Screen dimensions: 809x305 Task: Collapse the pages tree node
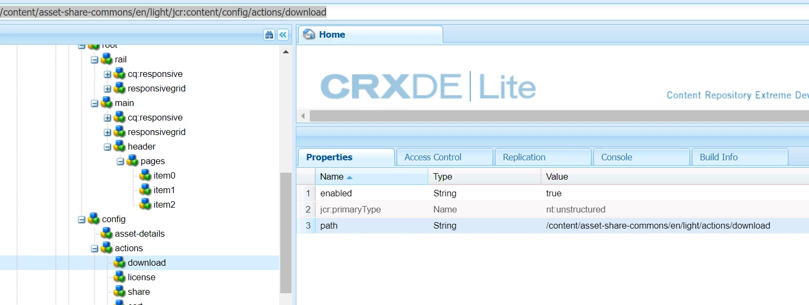click(120, 161)
